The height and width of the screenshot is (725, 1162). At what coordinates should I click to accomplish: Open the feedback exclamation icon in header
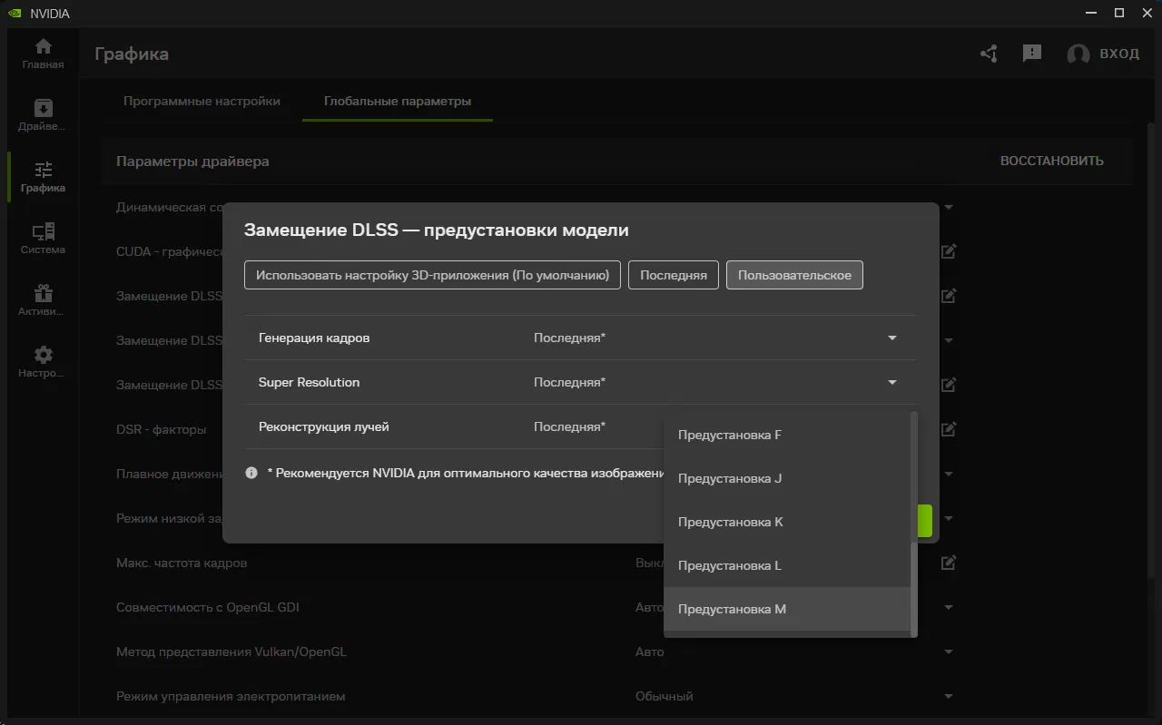pyautogui.click(x=1032, y=54)
